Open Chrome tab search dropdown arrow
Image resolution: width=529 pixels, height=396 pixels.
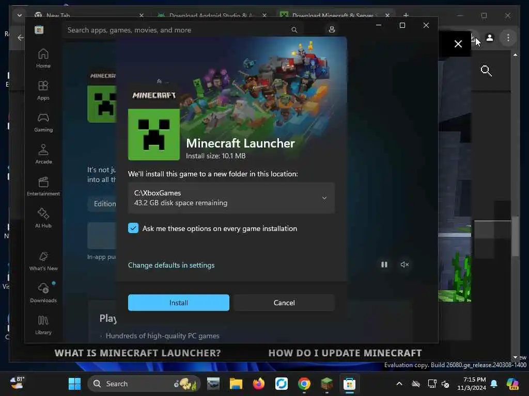pos(20,15)
